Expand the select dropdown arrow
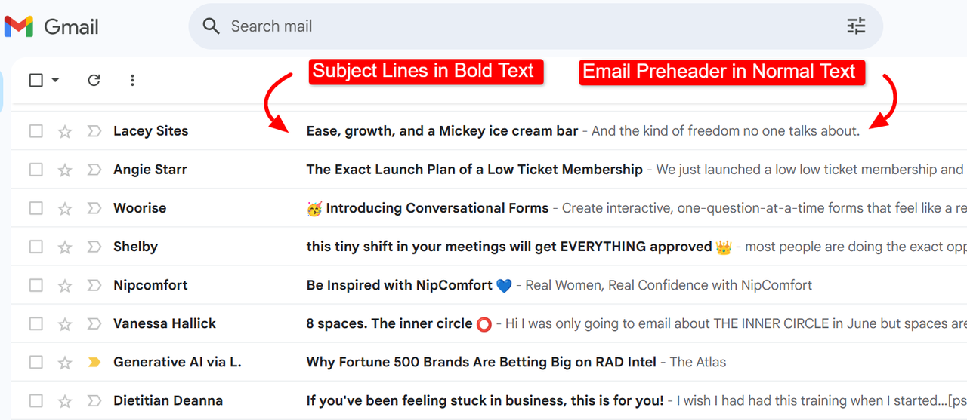The height and width of the screenshot is (420, 967). tap(55, 80)
